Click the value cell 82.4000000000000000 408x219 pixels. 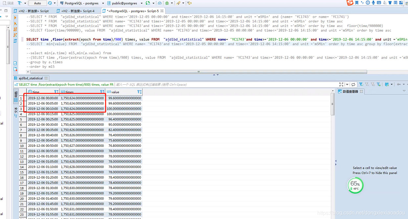pyautogui.click(x=125, y=130)
